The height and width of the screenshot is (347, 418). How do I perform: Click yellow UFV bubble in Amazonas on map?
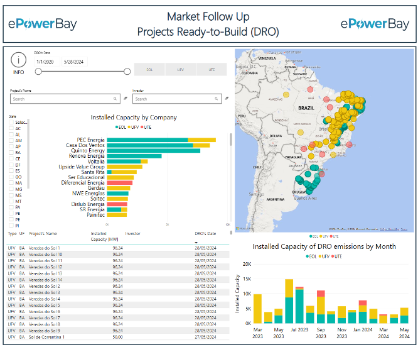pos(286,94)
